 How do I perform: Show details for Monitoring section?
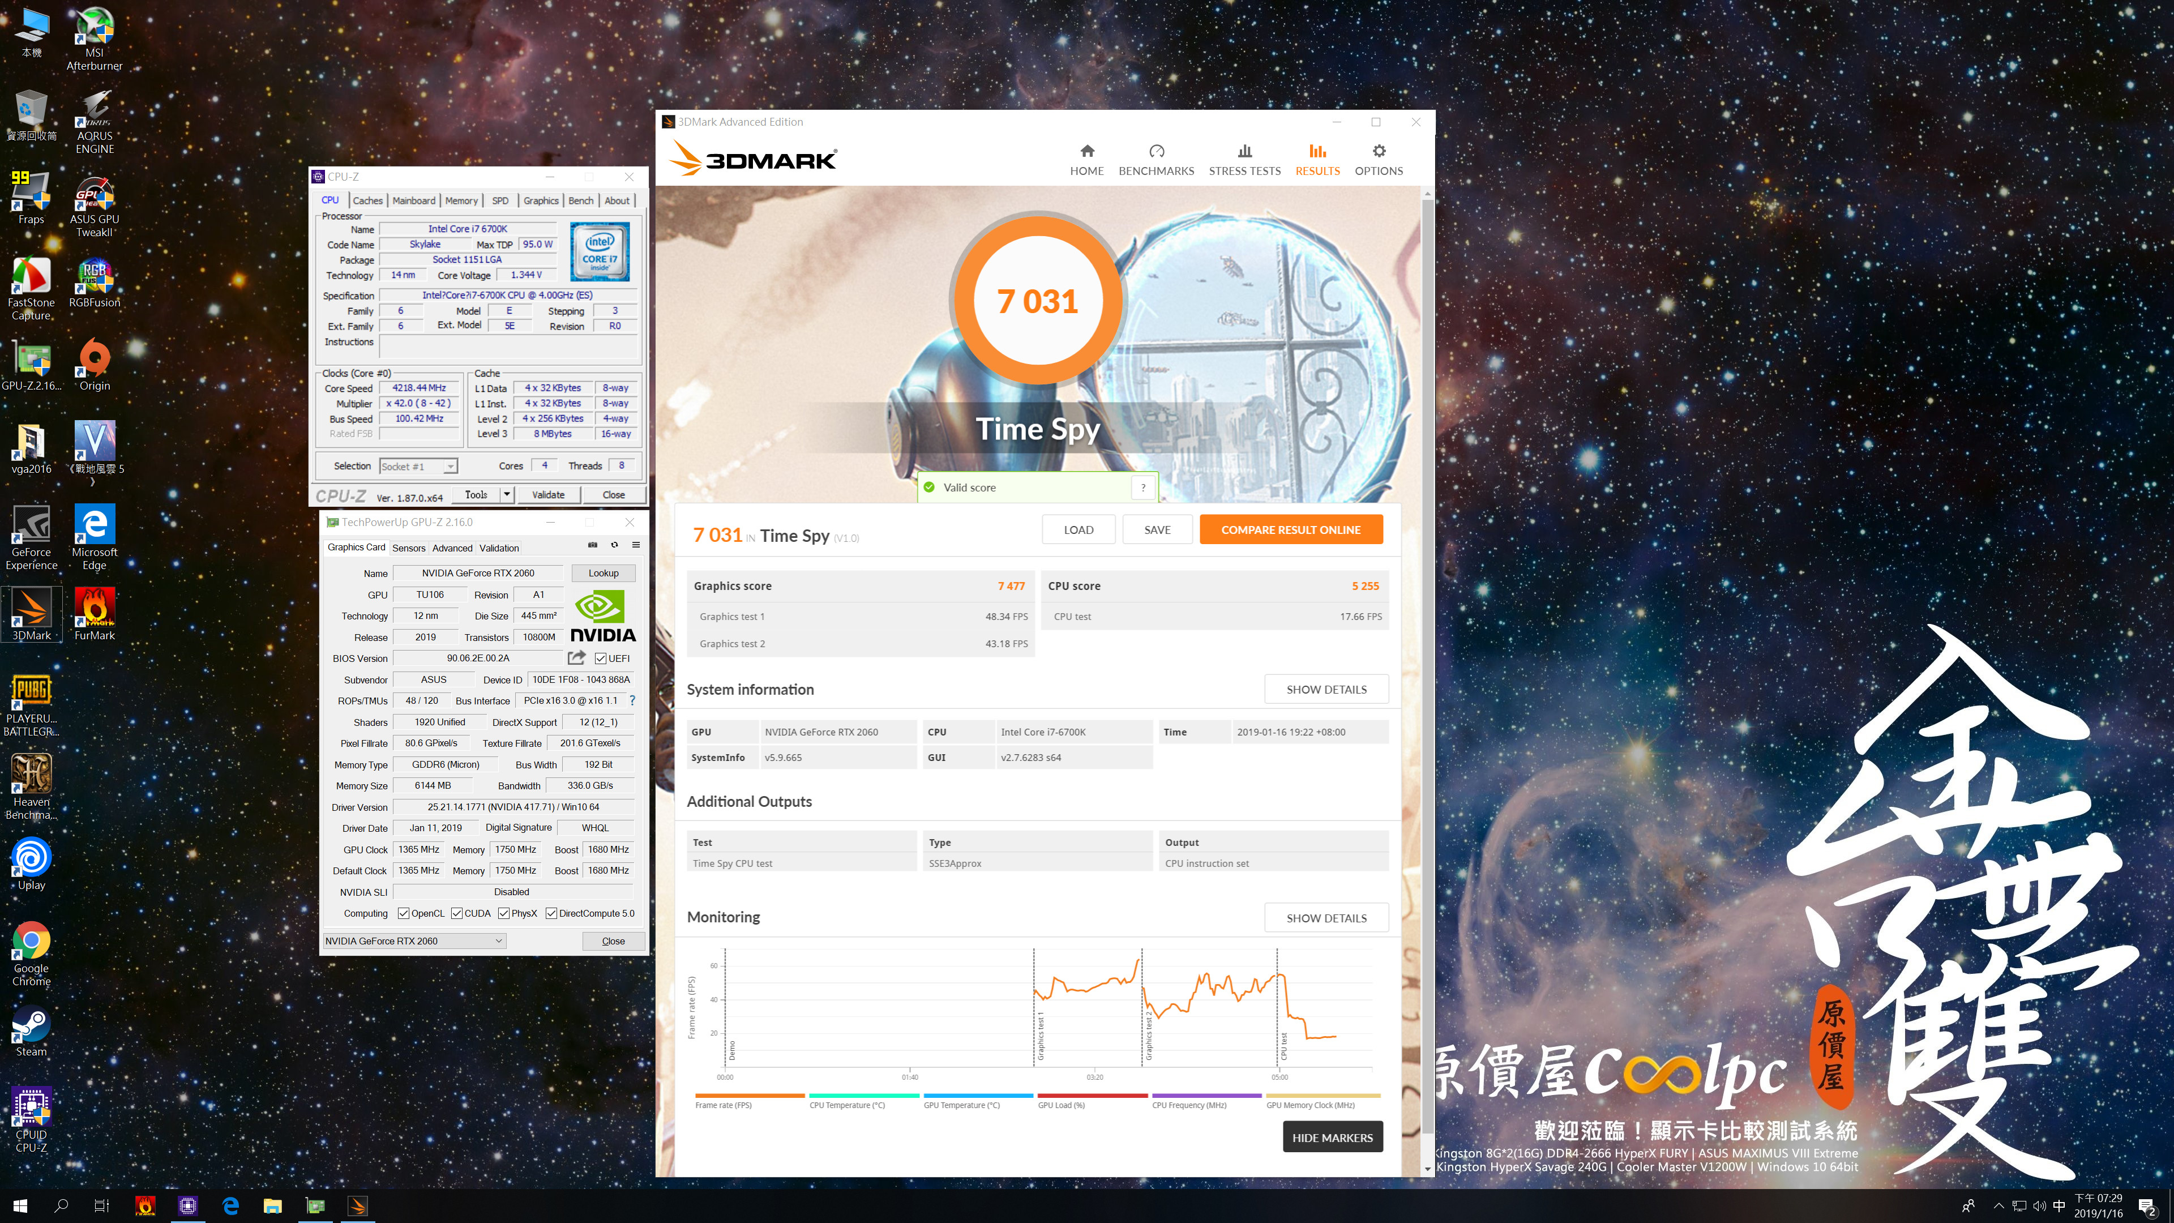1326,917
